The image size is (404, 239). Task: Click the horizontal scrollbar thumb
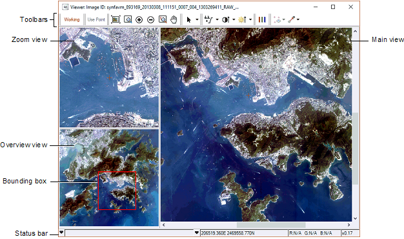pos(271,225)
